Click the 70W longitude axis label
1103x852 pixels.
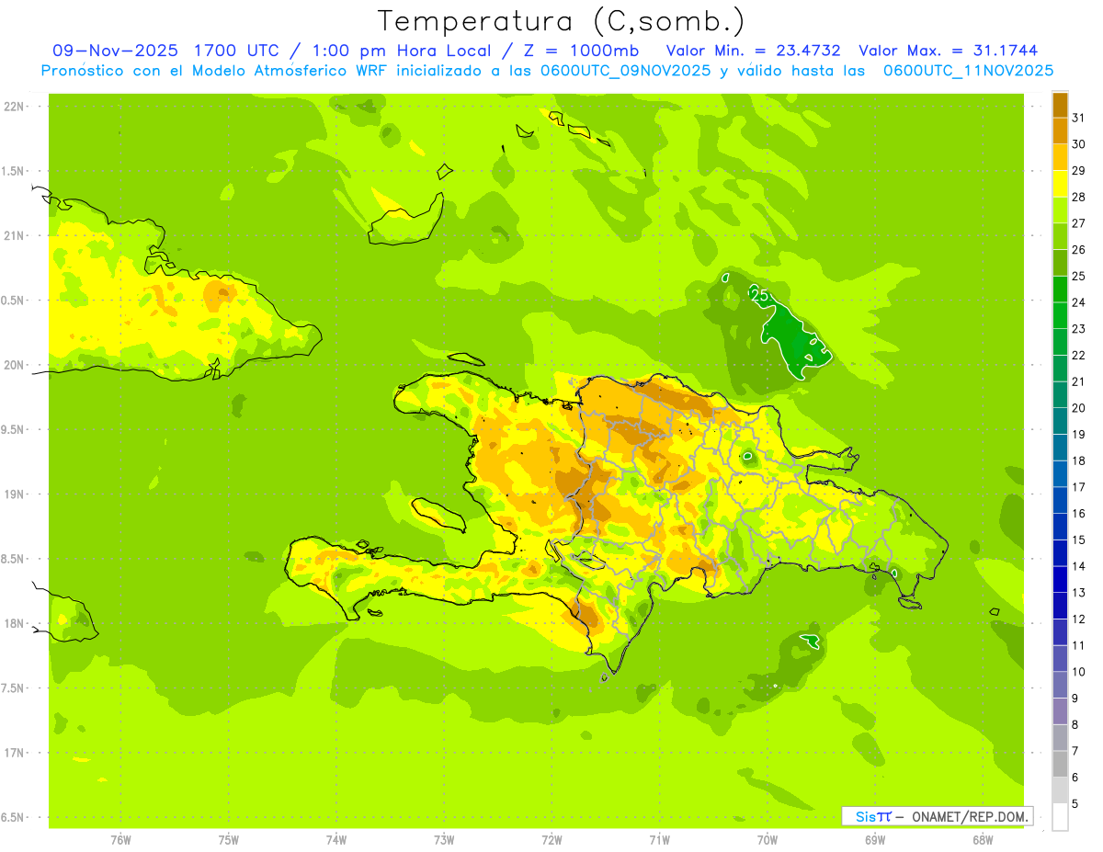768,839
